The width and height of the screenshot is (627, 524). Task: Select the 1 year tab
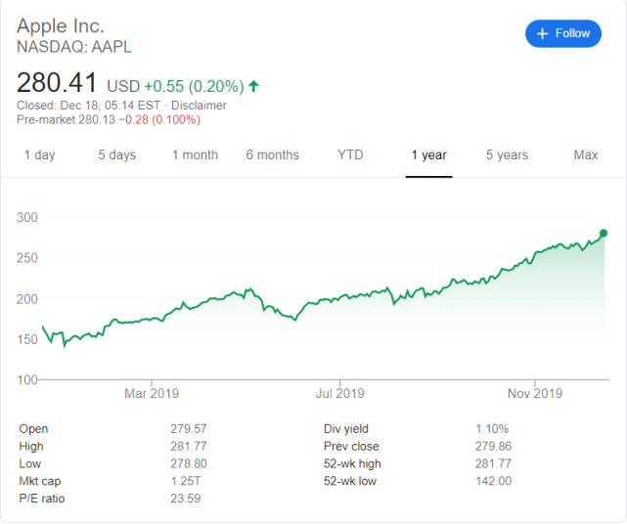point(429,154)
